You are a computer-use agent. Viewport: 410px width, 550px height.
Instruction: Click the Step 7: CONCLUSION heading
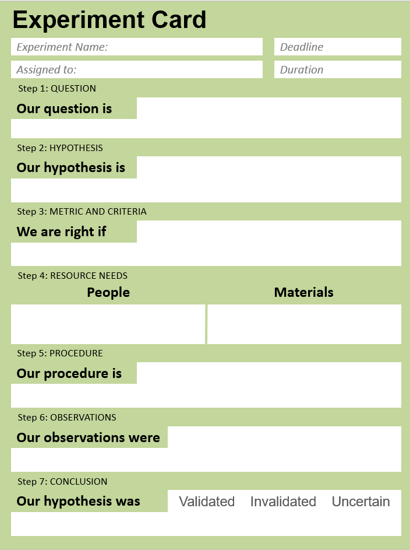(x=62, y=482)
